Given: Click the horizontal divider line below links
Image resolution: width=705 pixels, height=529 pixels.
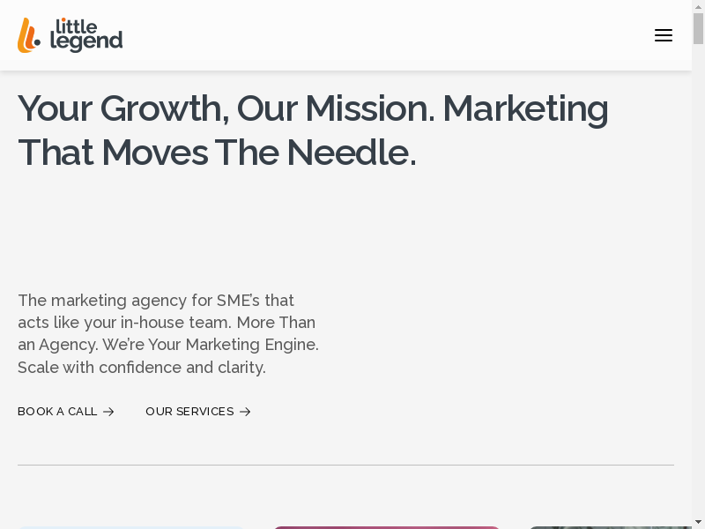Looking at the screenshot, I should 345,465.
